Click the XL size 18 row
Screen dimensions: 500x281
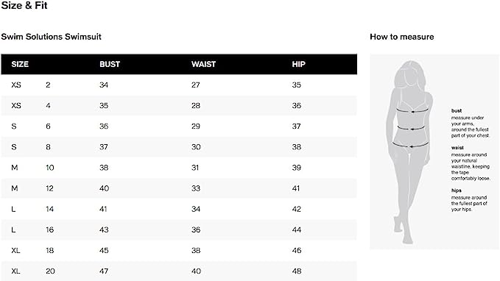(179, 250)
